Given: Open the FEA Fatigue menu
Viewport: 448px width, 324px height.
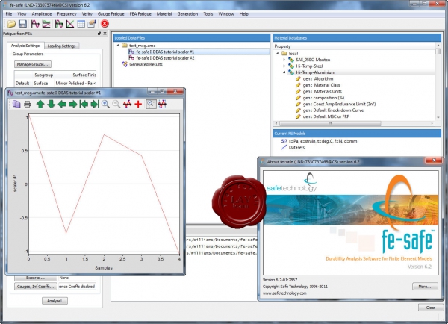Looking at the screenshot, I should [x=140, y=13].
